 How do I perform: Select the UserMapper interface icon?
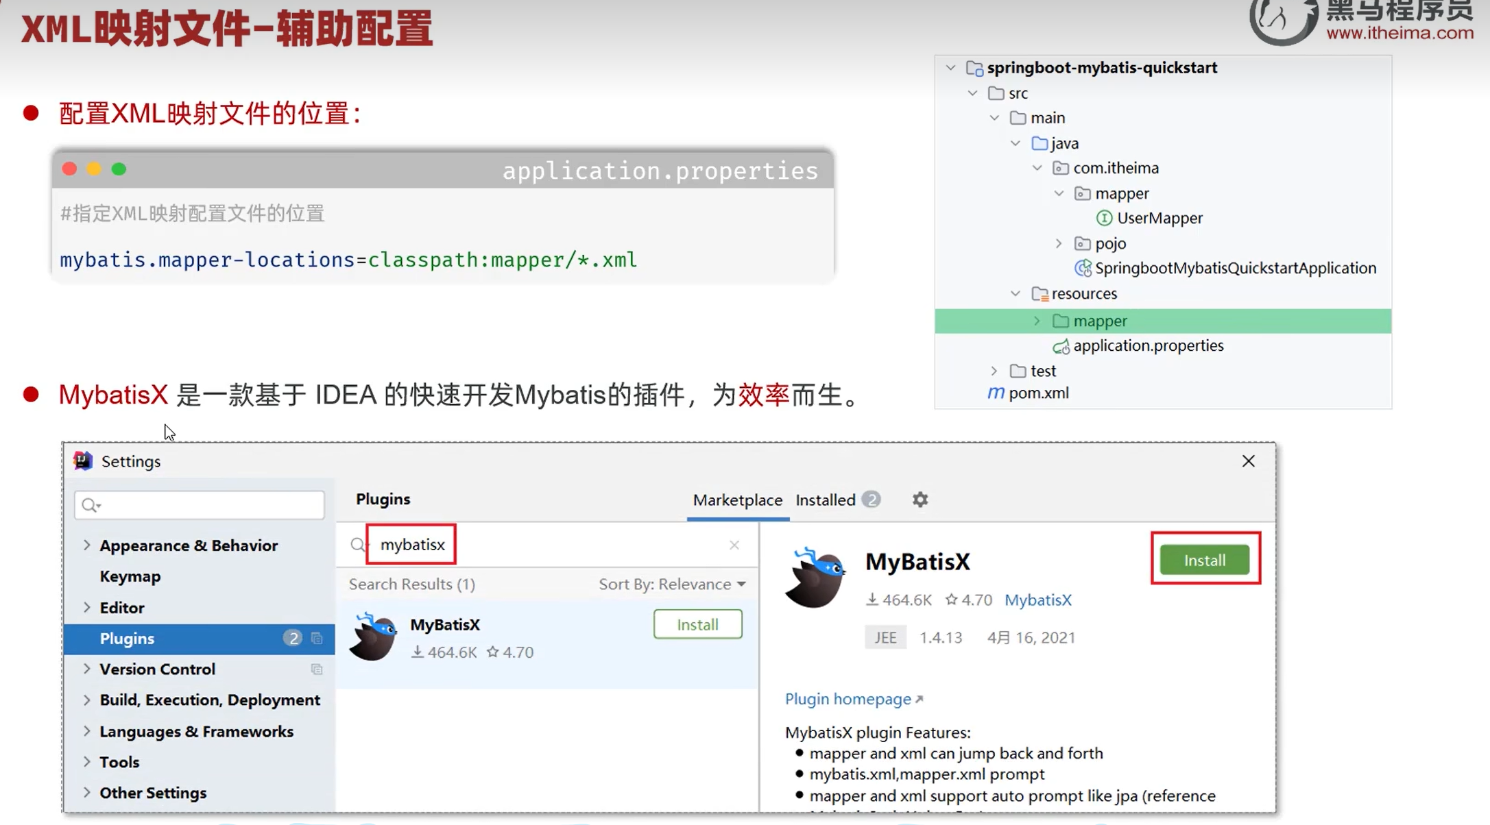(x=1104, y=218)
